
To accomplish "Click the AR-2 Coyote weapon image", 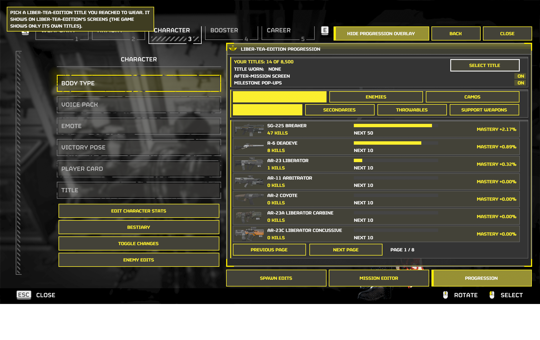I will tap(249, 199).
